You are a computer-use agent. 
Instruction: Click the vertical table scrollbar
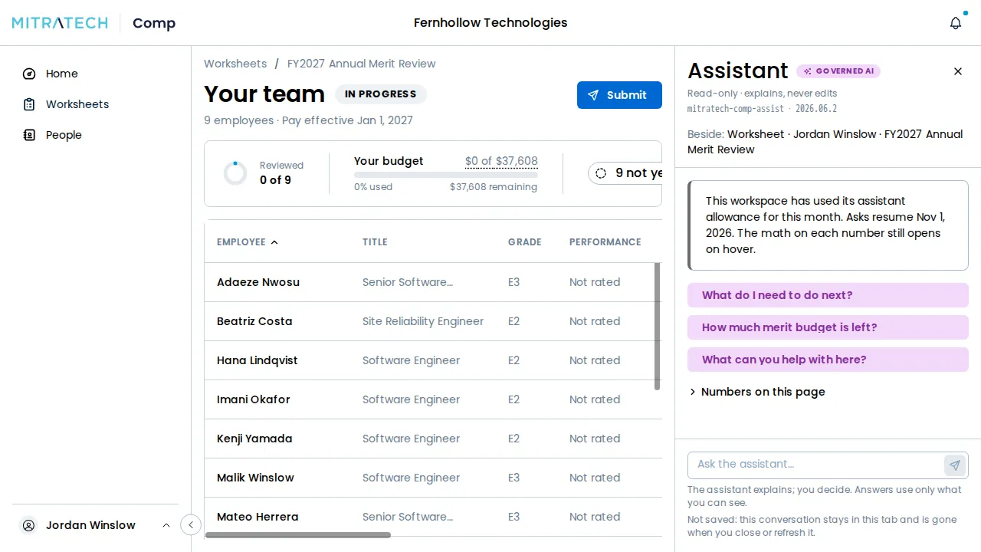(x=657, y=326)
